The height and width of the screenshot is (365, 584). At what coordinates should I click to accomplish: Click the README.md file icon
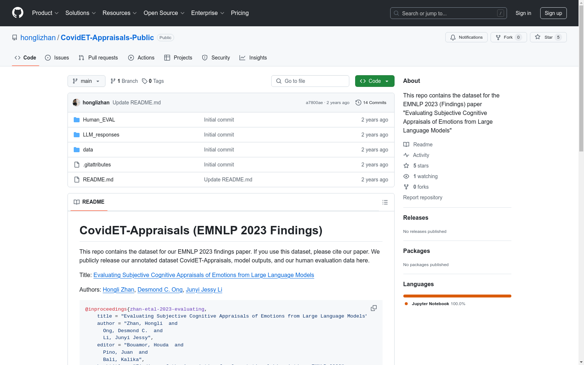[77, 180]
